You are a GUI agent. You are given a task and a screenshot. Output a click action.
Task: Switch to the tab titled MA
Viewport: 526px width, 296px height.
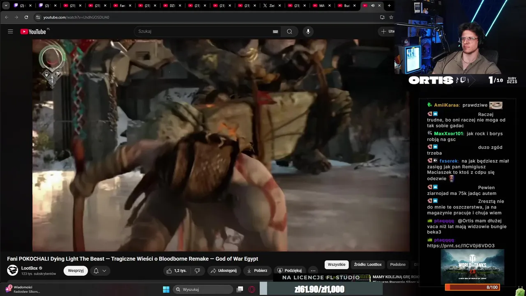[x=321, y=5]
